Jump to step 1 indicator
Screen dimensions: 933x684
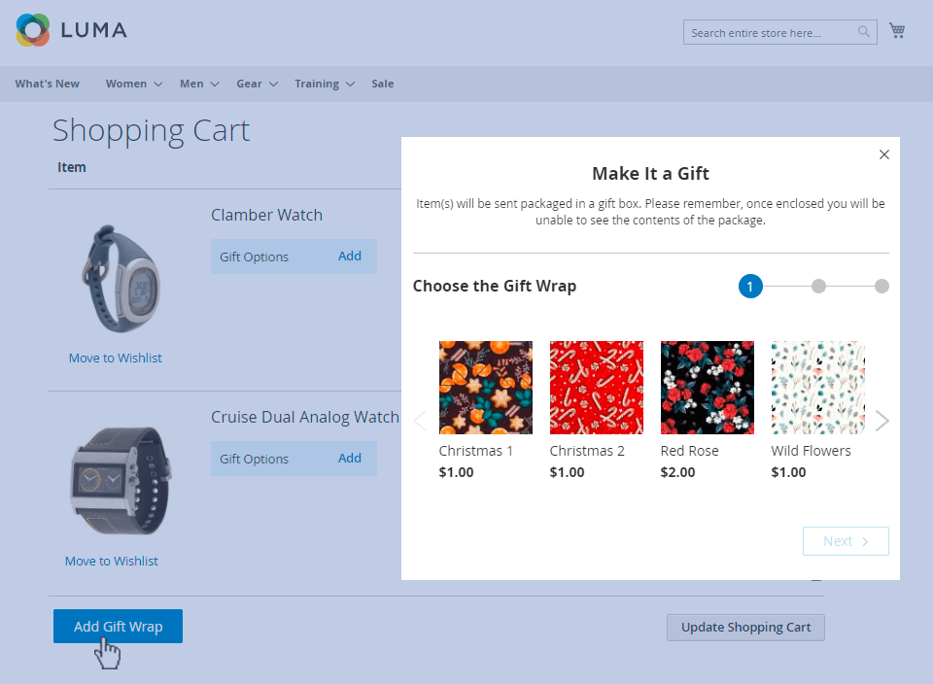[x=749, y=287]
